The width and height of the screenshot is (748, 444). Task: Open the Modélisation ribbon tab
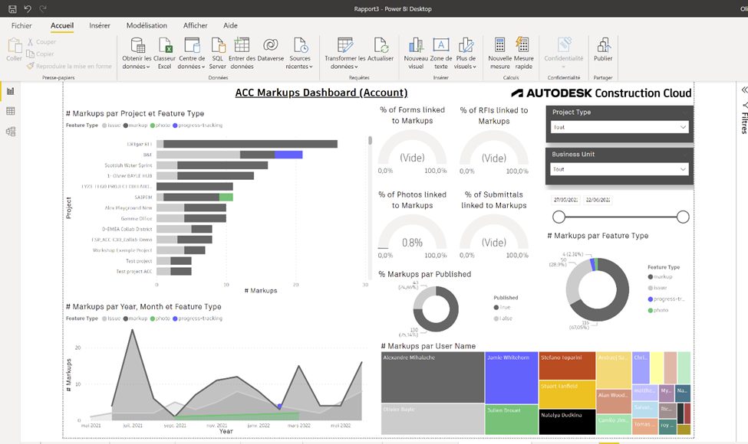pyautogui.click(x=147, y=26)
